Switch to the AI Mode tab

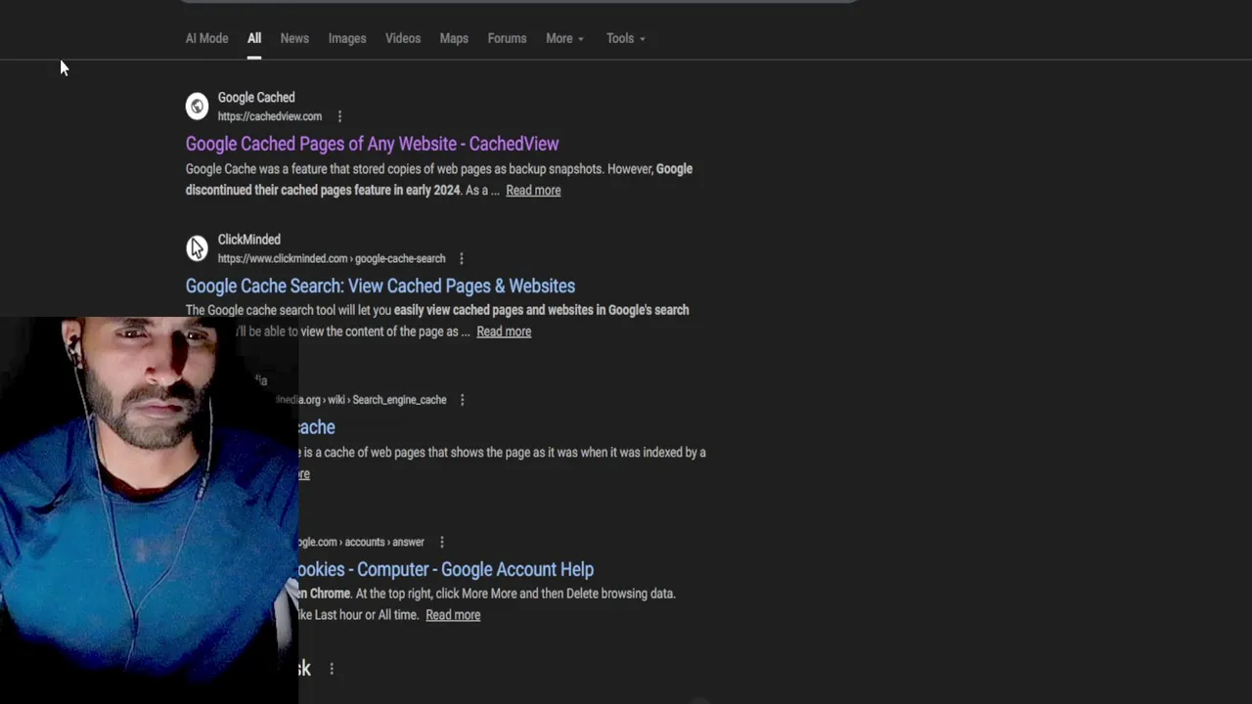coord(206,38)
